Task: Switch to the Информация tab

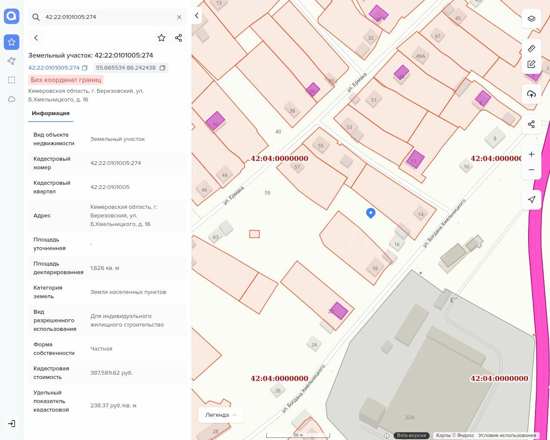Action: (50, 113)
